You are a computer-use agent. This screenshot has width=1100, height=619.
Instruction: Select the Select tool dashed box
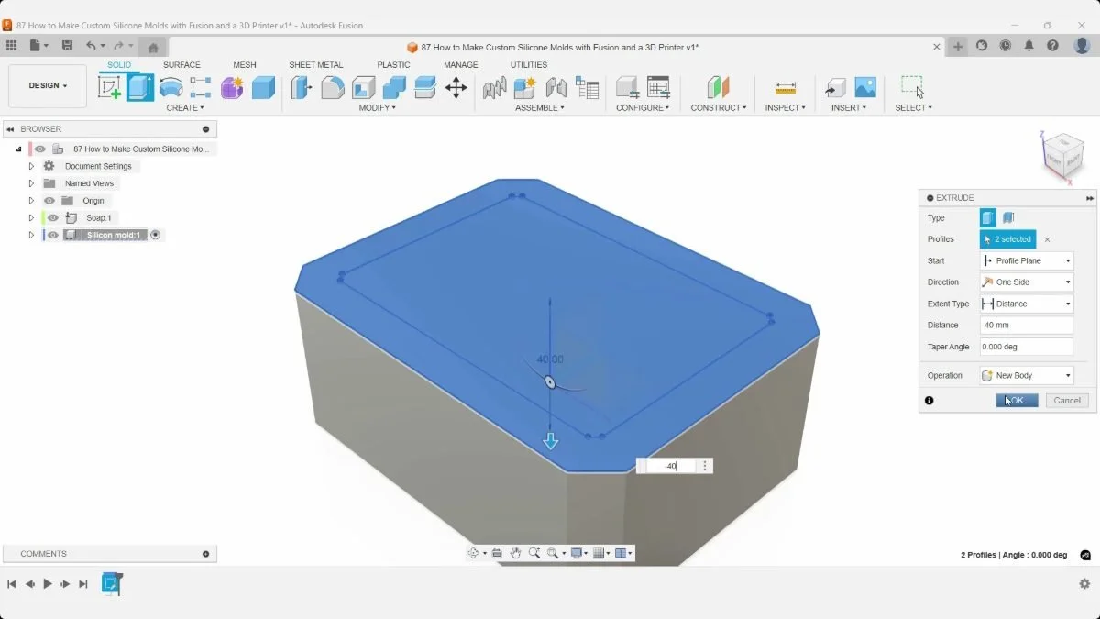912,87
